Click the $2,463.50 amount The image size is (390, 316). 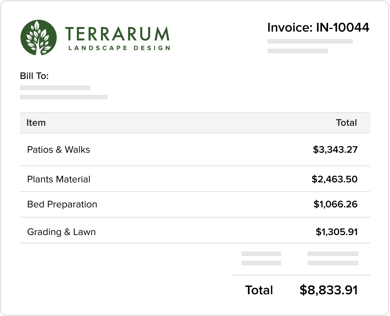[335, 179]
